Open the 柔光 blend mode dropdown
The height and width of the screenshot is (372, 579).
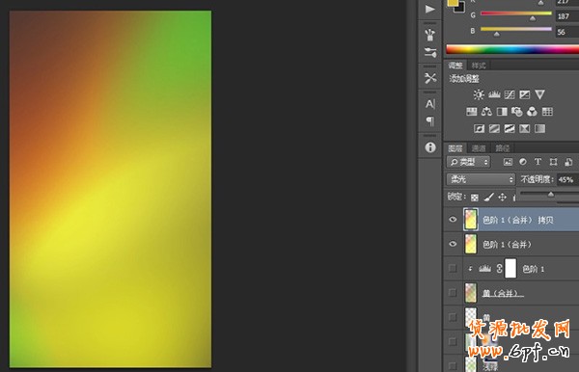pos(481,179)
